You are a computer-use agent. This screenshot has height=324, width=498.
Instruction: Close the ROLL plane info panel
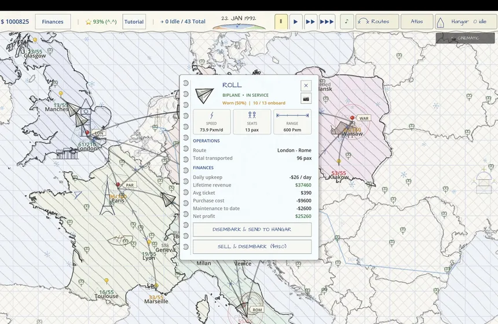306,86
